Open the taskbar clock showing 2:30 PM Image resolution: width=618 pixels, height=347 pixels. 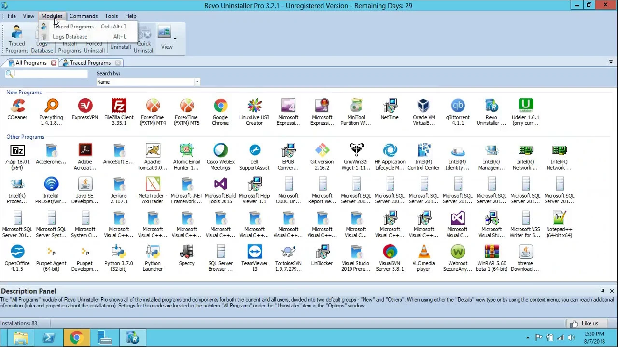594,338
